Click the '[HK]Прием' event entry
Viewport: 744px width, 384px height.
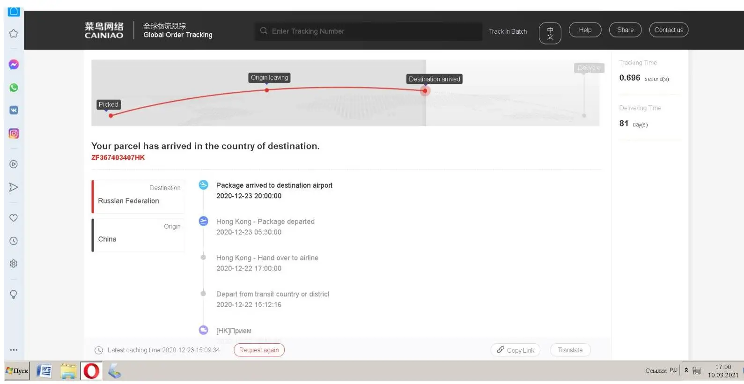coord(234,331)
